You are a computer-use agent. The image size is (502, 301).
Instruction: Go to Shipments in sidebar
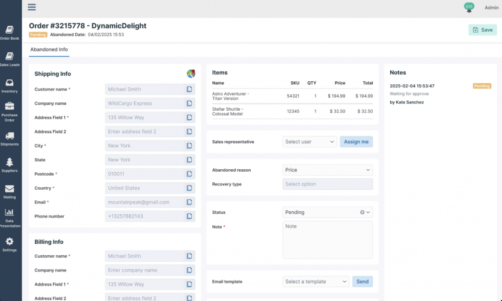pyautogui.click(x=10, y=139)
